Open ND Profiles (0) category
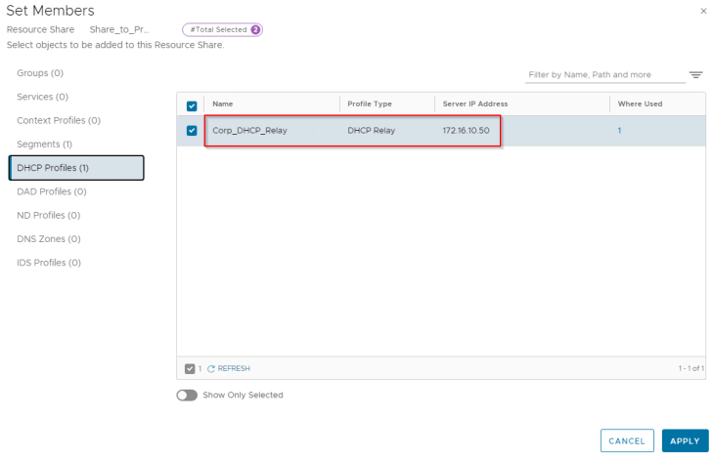The height and width of the screenshot is (458, 714). 49,215
